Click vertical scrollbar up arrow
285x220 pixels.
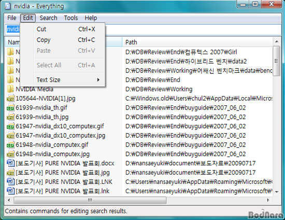click(x=277, y=41)
